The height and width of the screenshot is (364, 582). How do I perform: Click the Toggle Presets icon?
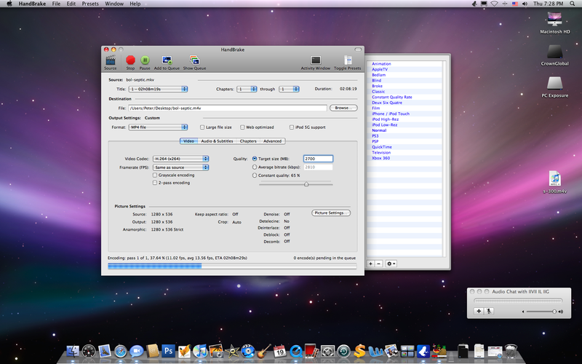click(x=347, y=60)
